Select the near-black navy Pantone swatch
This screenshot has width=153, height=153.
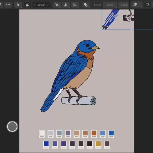(x=90, y=145)
